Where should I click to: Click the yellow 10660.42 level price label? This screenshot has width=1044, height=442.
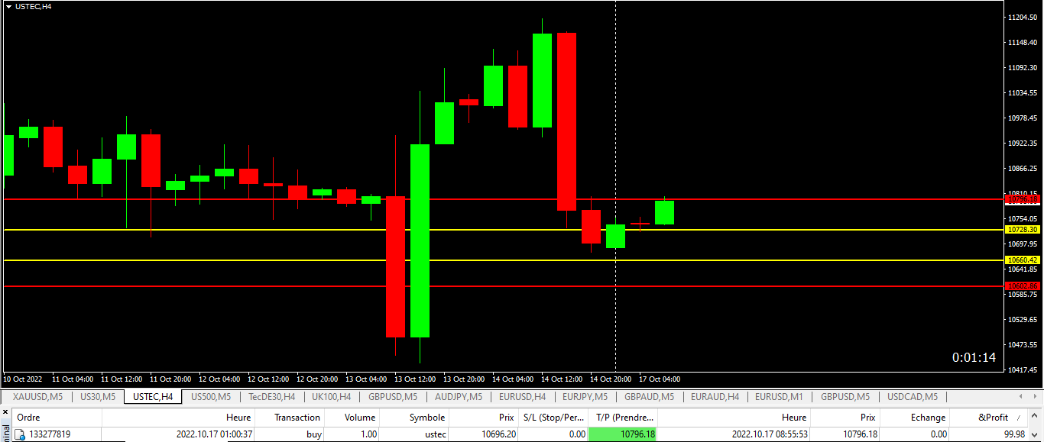pos(1023,260)
